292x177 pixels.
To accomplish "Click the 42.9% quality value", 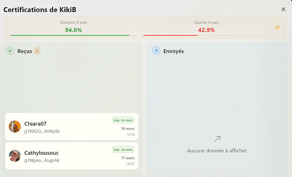I will (x=207, y=30).
